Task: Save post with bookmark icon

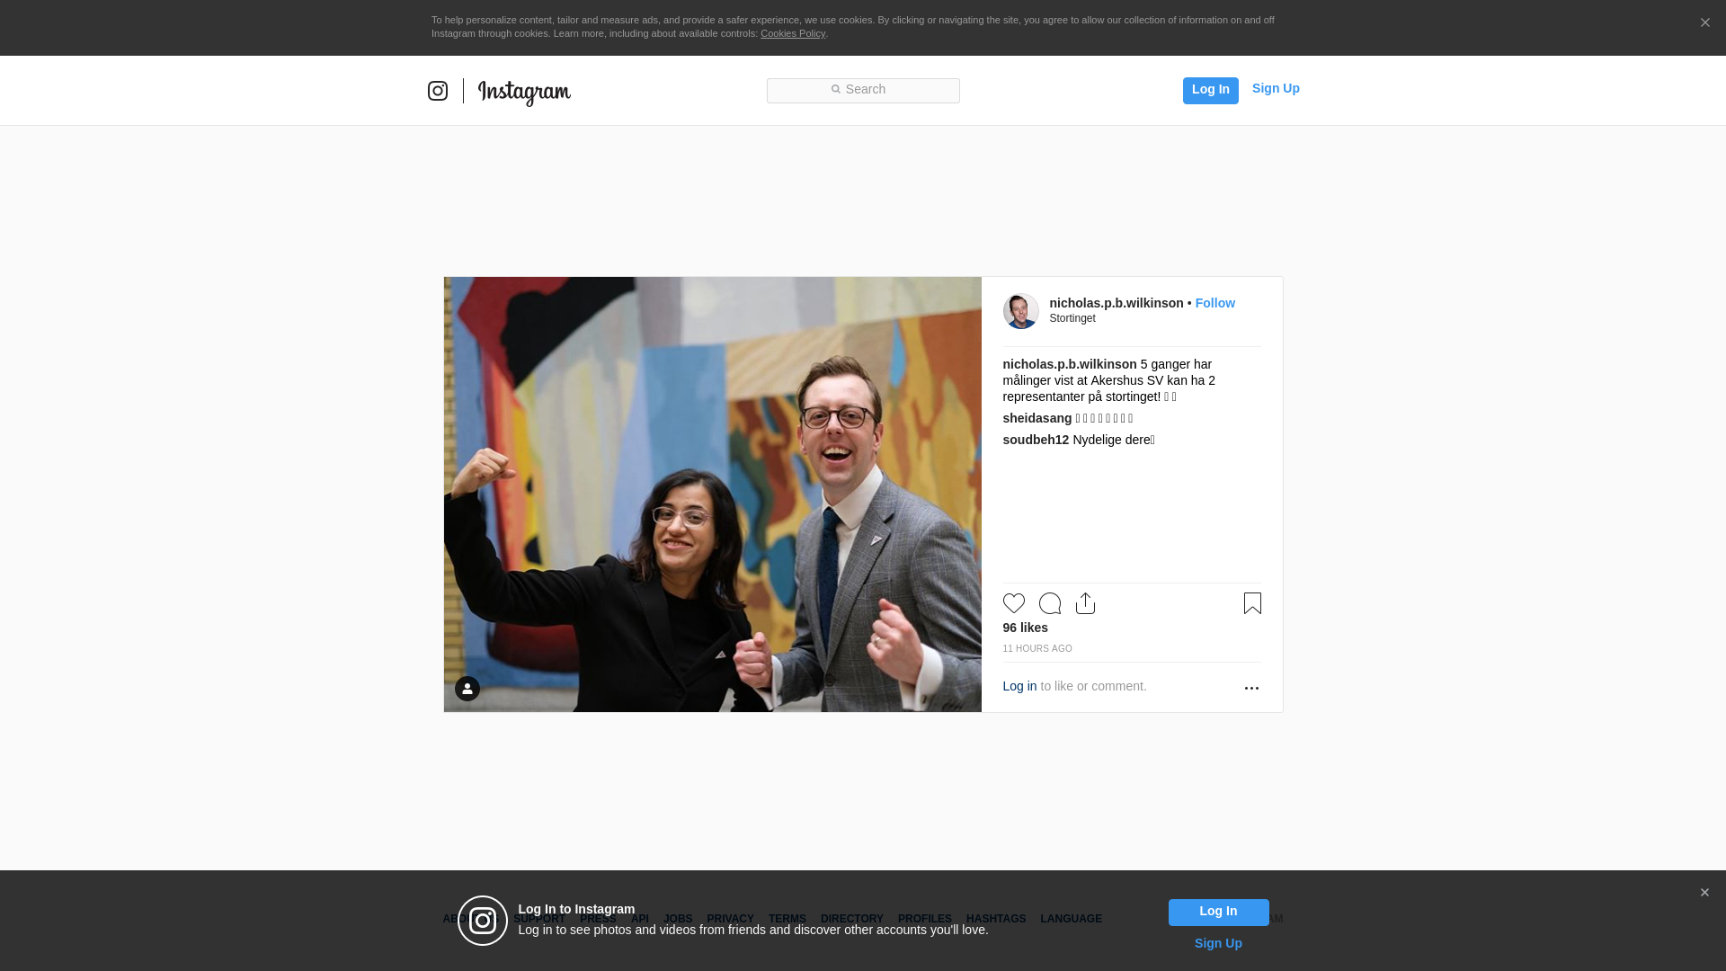Action: click(1252, 603)
